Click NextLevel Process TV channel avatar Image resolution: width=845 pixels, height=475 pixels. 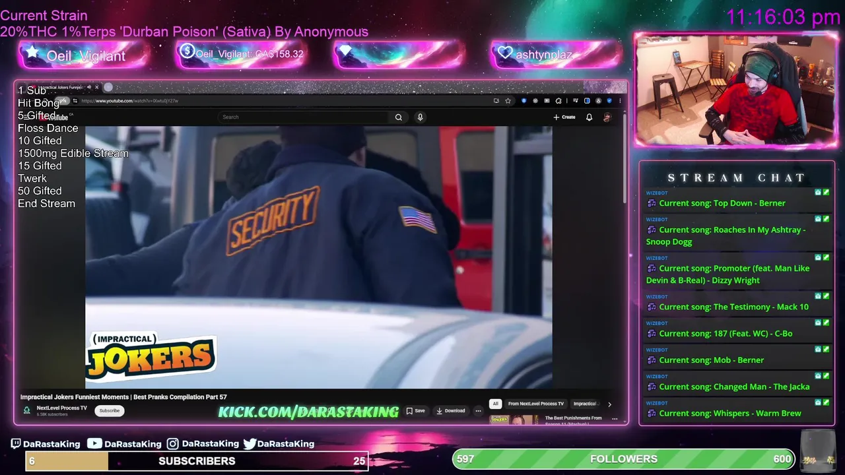pyautogui.click(x=27, y=410)
